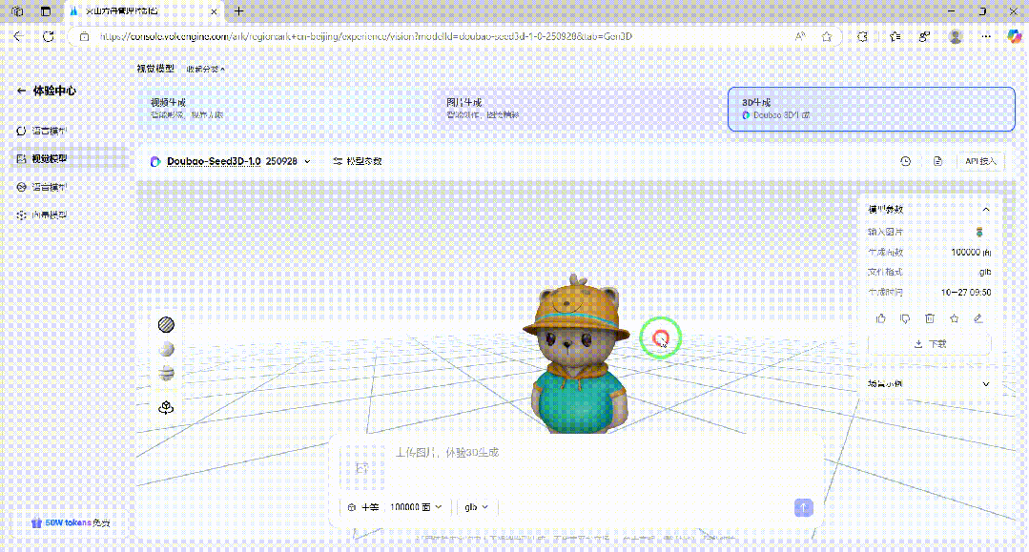Select the striped texture render mode
Screen dimensions: 1029x552
166,325
